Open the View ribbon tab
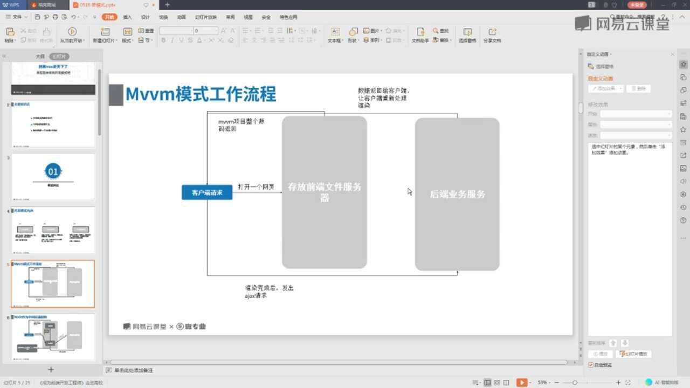 tap(248, 17)
